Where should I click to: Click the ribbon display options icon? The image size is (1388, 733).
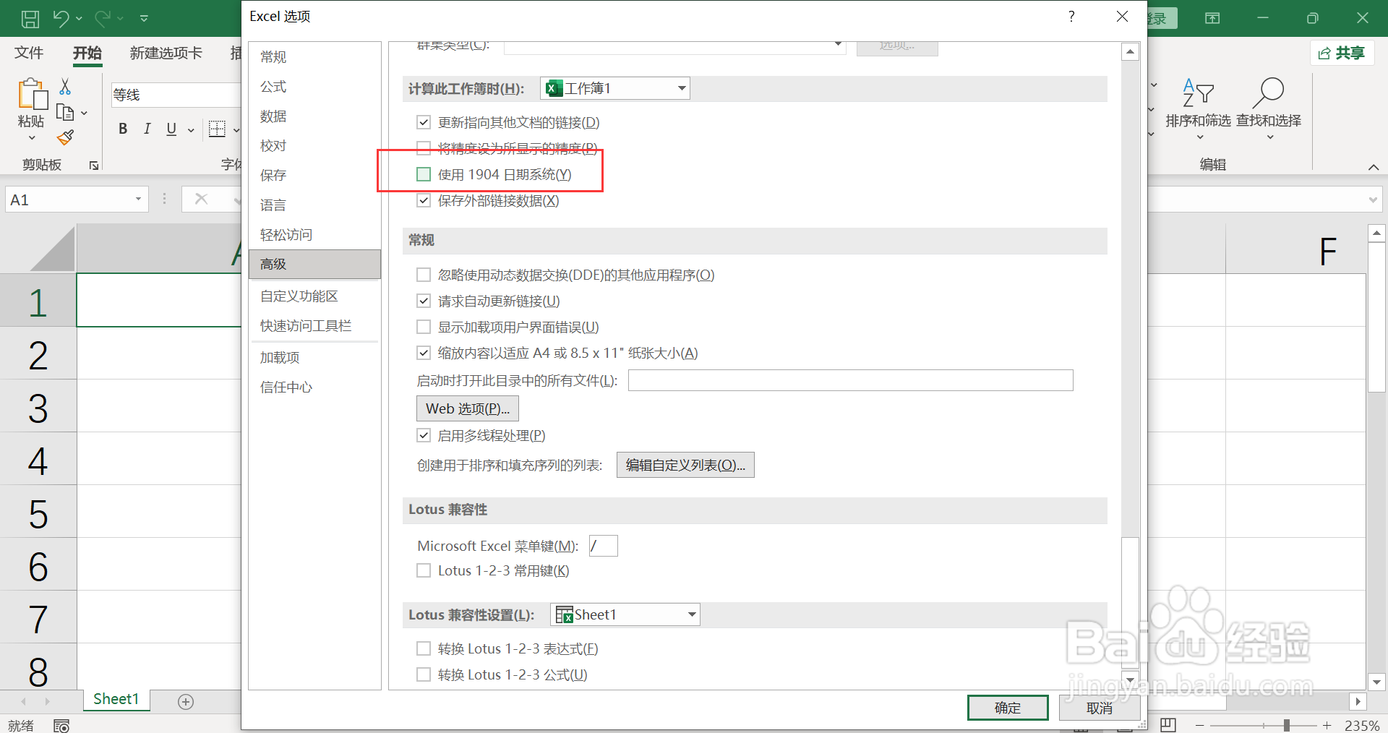pyautogui.click(x=1212, y=18)
